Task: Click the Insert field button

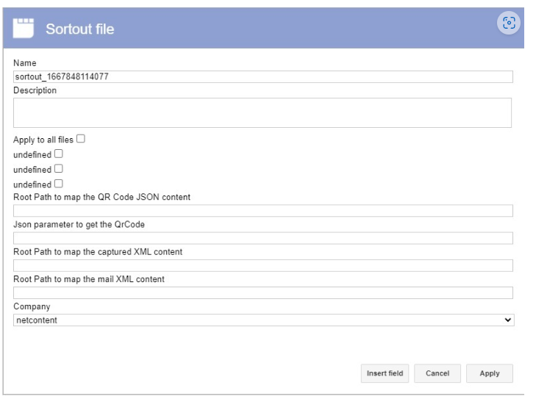Action: tap(385, 373)
